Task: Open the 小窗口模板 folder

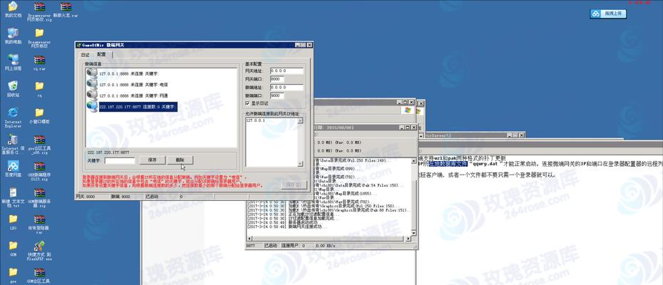Action: coord(39,114)
